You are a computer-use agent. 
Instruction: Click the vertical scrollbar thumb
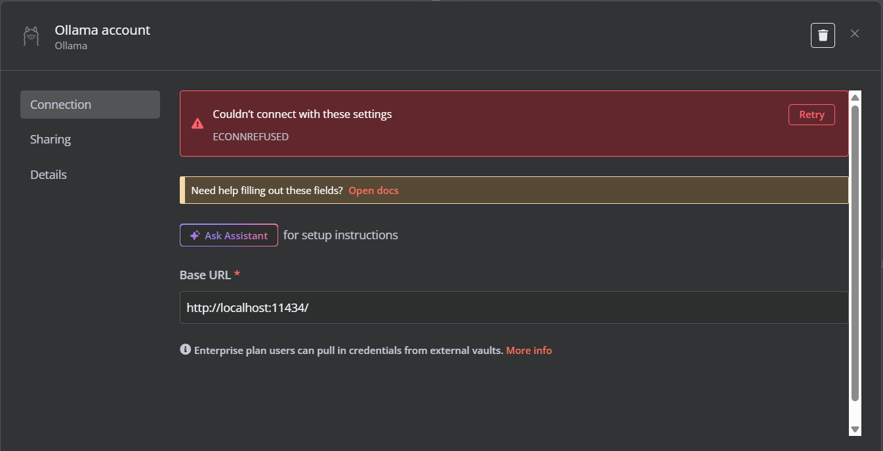tap(855, 253)
